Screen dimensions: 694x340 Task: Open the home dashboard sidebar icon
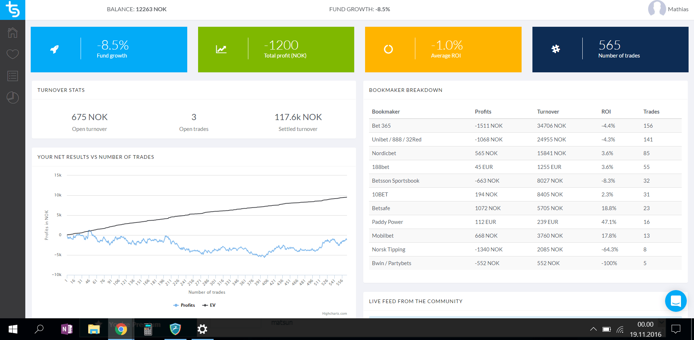point(13,33)
